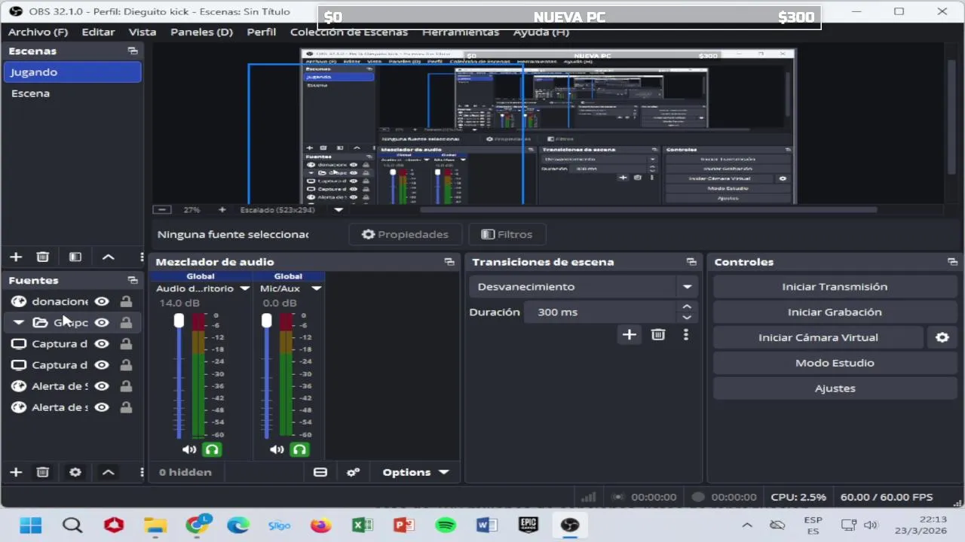
Task: Show hidden system tray icons chevron
Action: 746,525
